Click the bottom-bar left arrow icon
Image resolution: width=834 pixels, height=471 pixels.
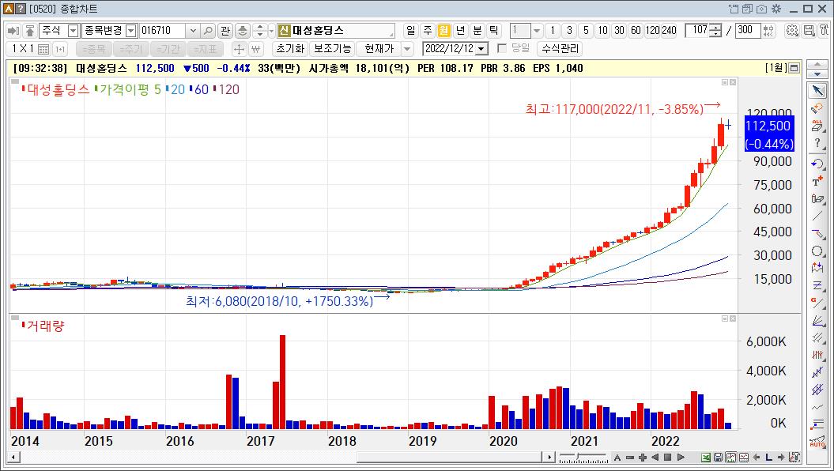pos(757,458)
